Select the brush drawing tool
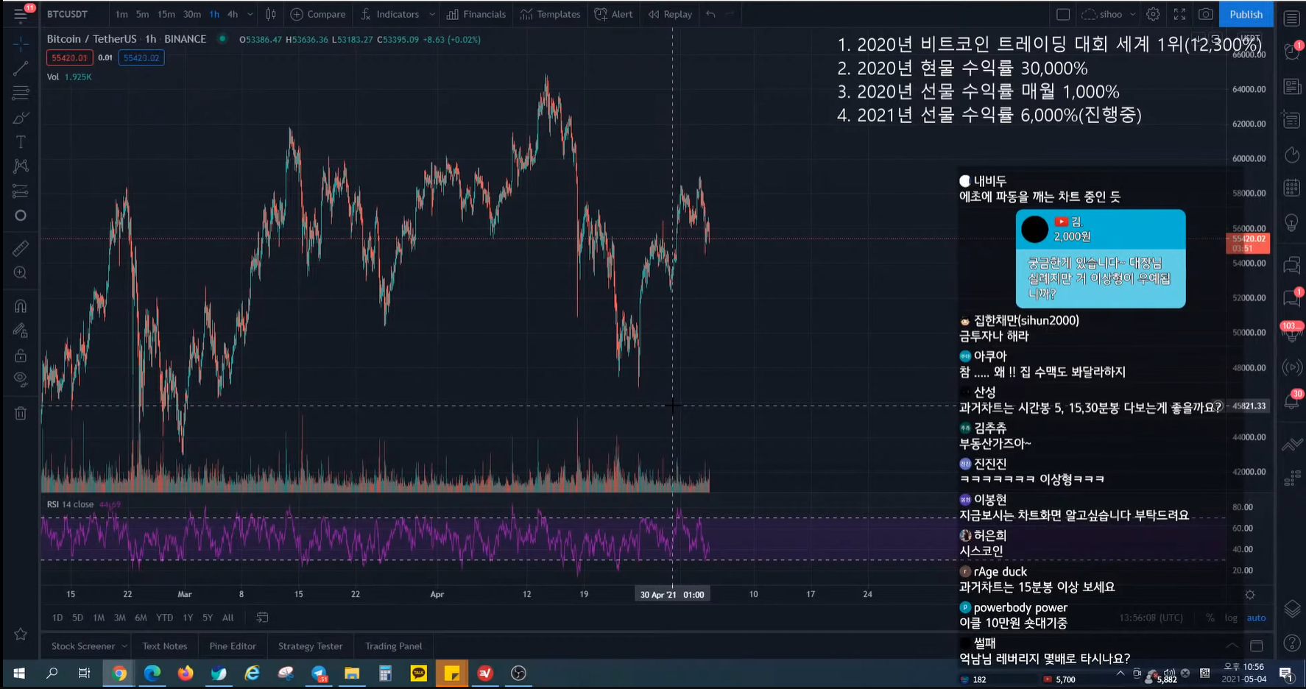The image size is (1306, 689). tap(21, 118)
